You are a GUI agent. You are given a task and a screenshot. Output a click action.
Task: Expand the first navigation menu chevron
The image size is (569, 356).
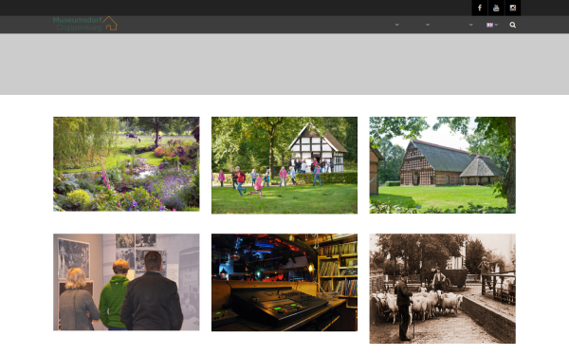coord(396,25)
